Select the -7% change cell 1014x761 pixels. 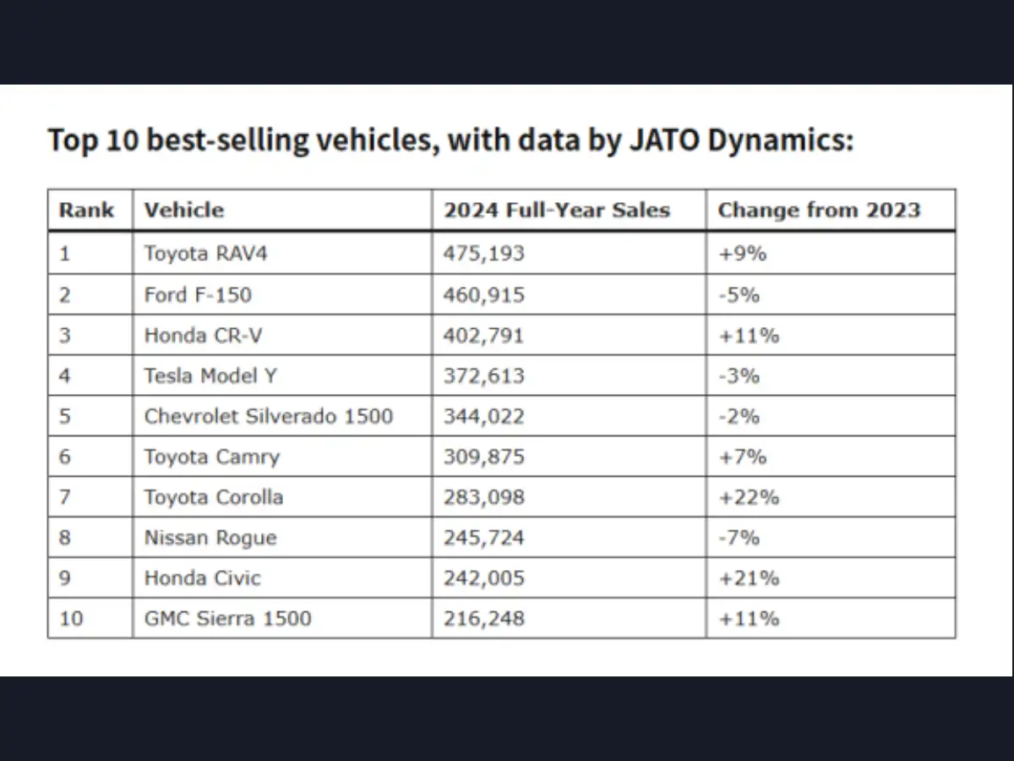739,538
